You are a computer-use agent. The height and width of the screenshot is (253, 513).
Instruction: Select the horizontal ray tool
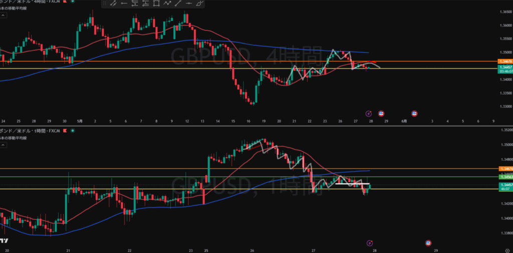pyautogui.click(x=124, y=3)
